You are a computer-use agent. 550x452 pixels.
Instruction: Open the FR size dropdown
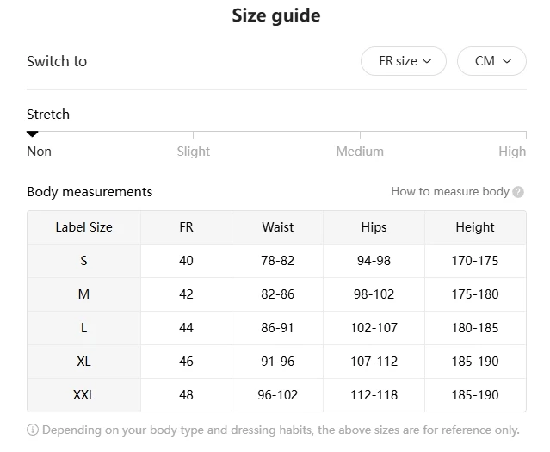[x=404, y=61]
